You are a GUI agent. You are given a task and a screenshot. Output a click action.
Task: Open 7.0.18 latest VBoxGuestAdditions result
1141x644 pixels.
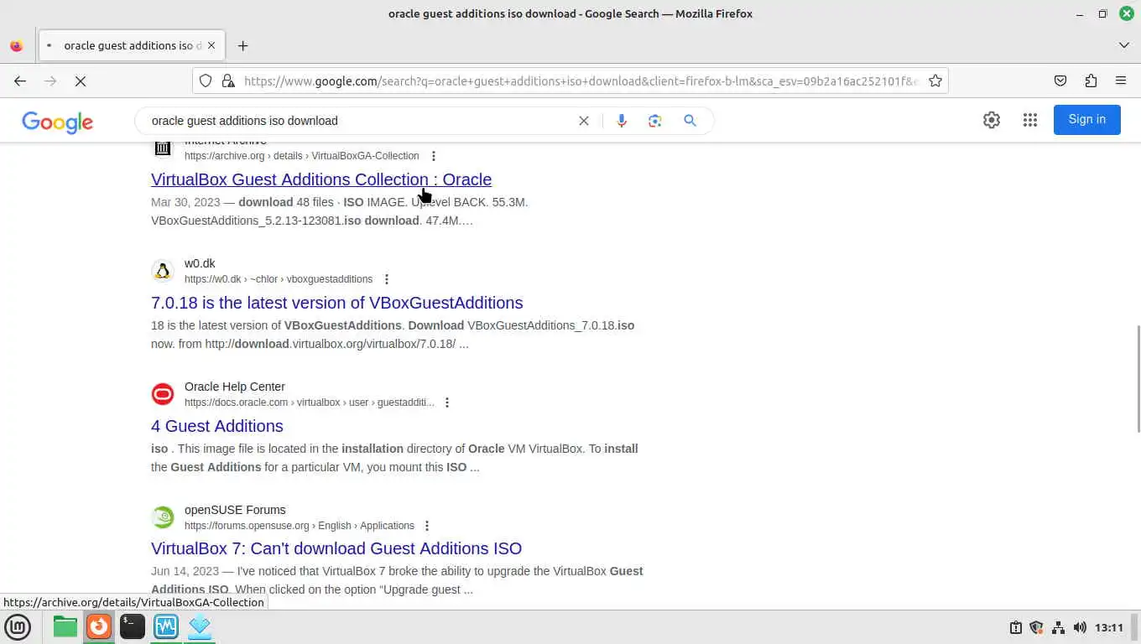[x=336, y=303]
